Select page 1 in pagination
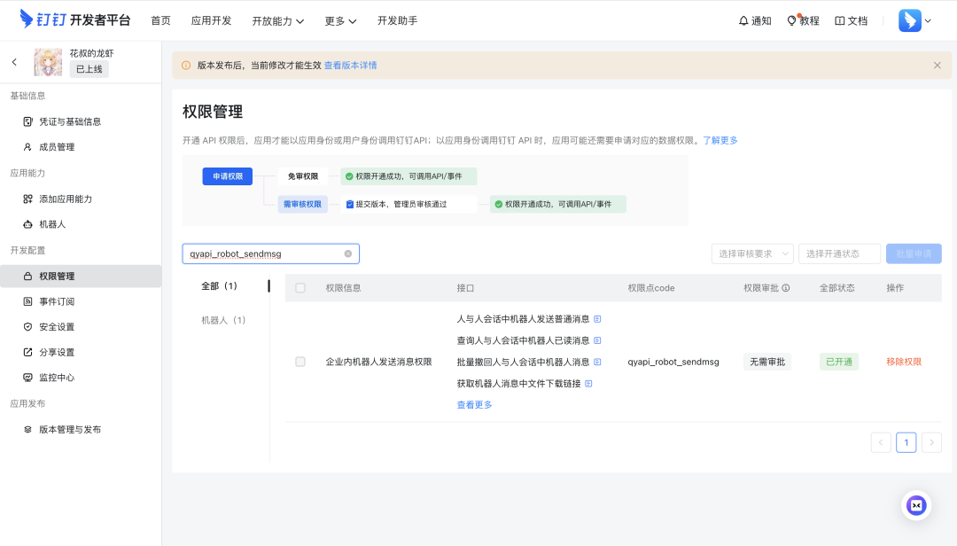 [906, 442]
